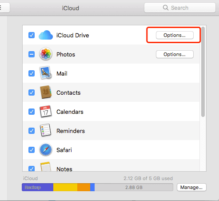Viewport: 219px width, 201px height.
Task: Turn off Calendars syncing checkbox
Action: (32, 112)
